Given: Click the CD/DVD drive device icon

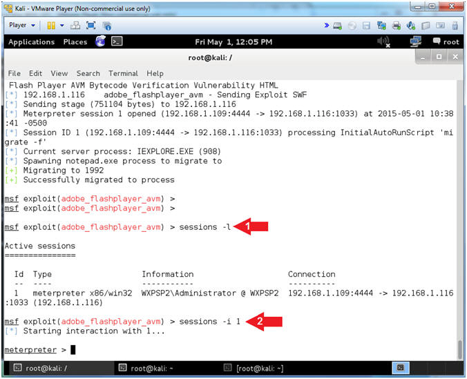Looking at the screenshot, I should [x=352, y=26].
